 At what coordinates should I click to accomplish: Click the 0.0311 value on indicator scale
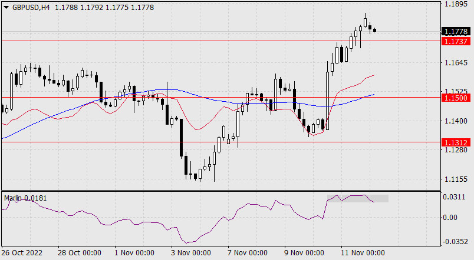[x=455, y=197]
